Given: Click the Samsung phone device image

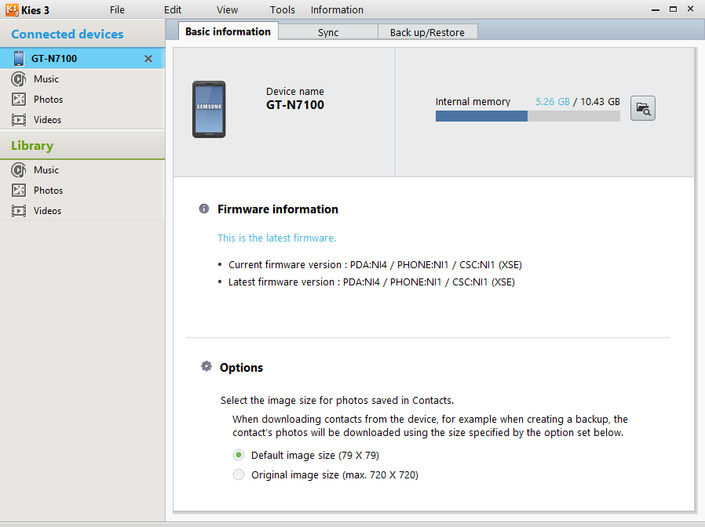Looking at the screenshot, I should click(x=209, y=109).
